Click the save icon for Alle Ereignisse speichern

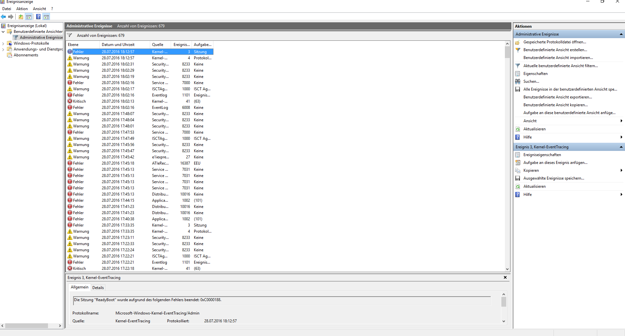[x=518, y=89]
